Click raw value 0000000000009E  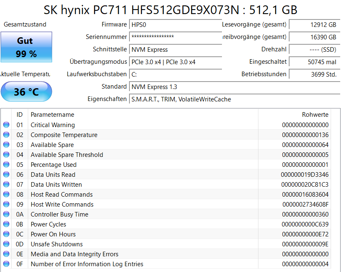pos(305,244)
